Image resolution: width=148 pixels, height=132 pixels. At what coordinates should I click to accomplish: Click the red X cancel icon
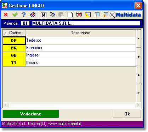coord(6,15)
